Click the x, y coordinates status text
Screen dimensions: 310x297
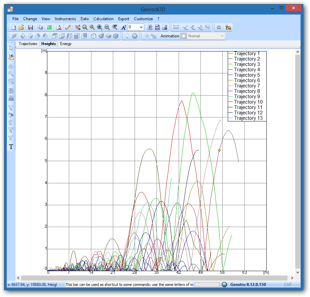point(32,285)
